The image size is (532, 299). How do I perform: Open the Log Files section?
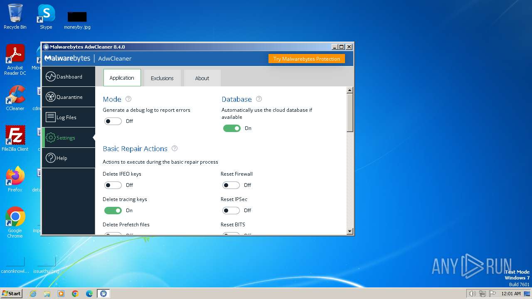coord(69,118)
